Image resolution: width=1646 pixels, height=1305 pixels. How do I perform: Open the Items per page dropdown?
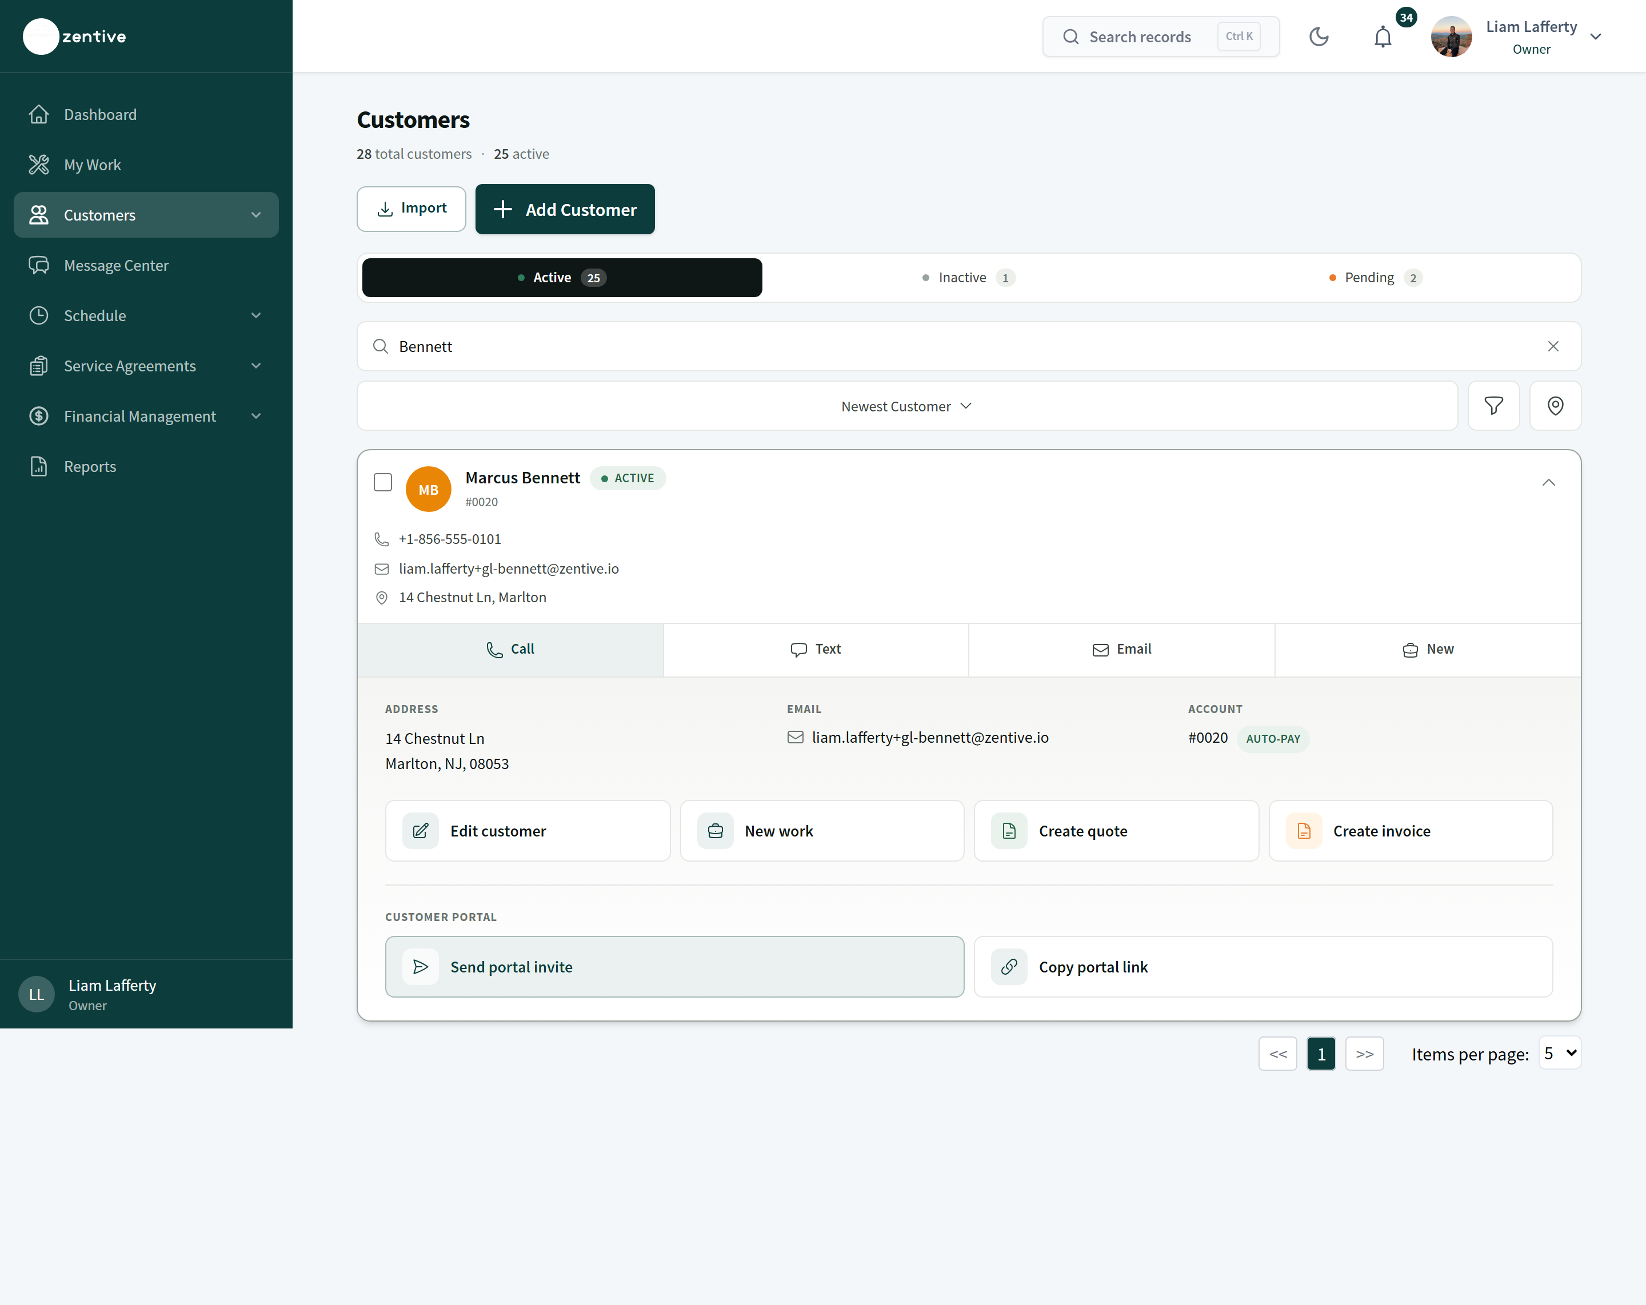(x=1559, y=1053)
